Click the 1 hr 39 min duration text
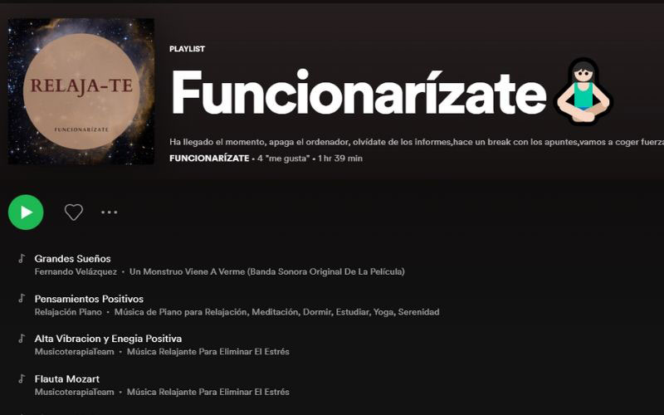 (x=340, y=159)
